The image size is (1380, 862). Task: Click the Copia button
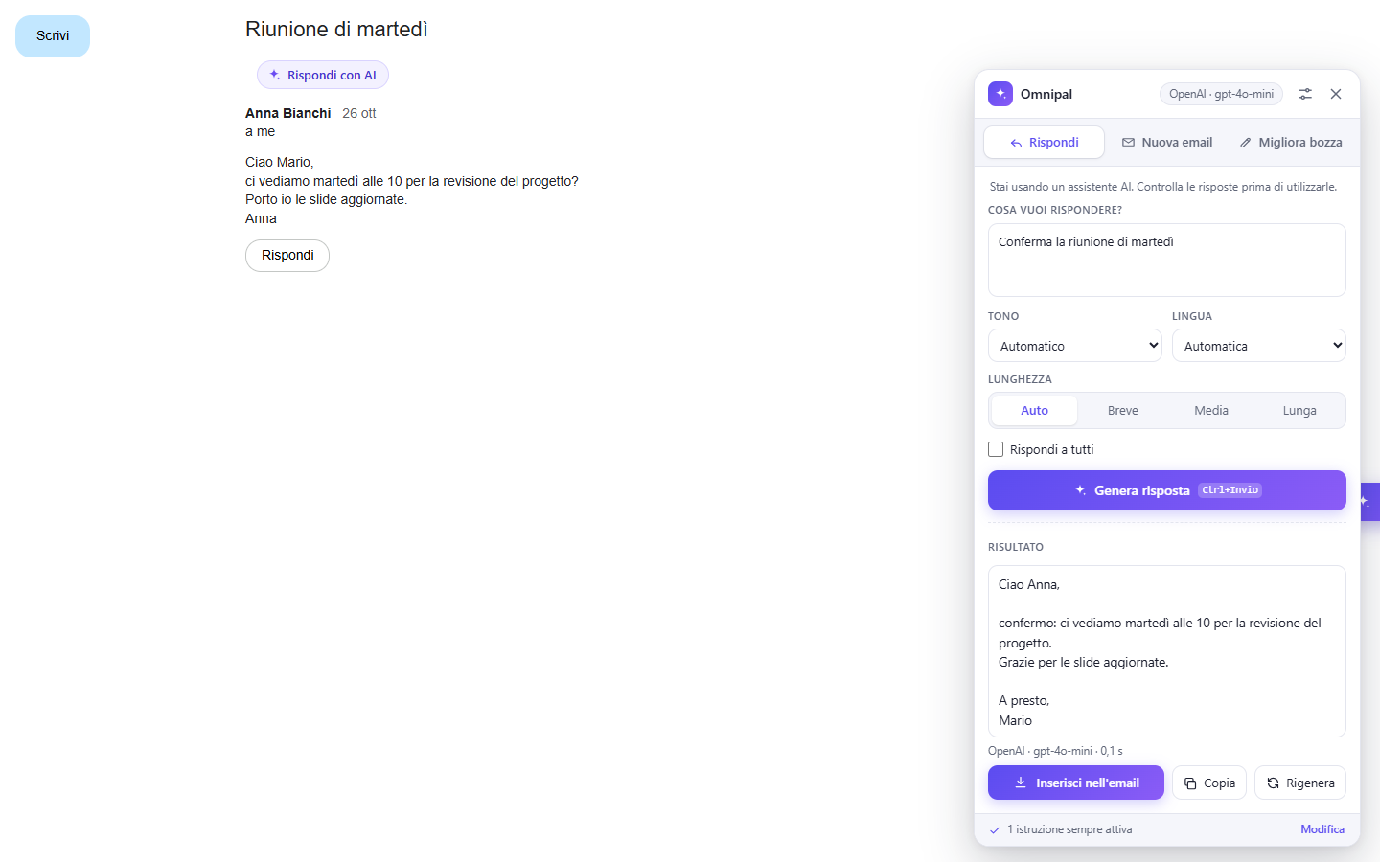coord(1209,783)
